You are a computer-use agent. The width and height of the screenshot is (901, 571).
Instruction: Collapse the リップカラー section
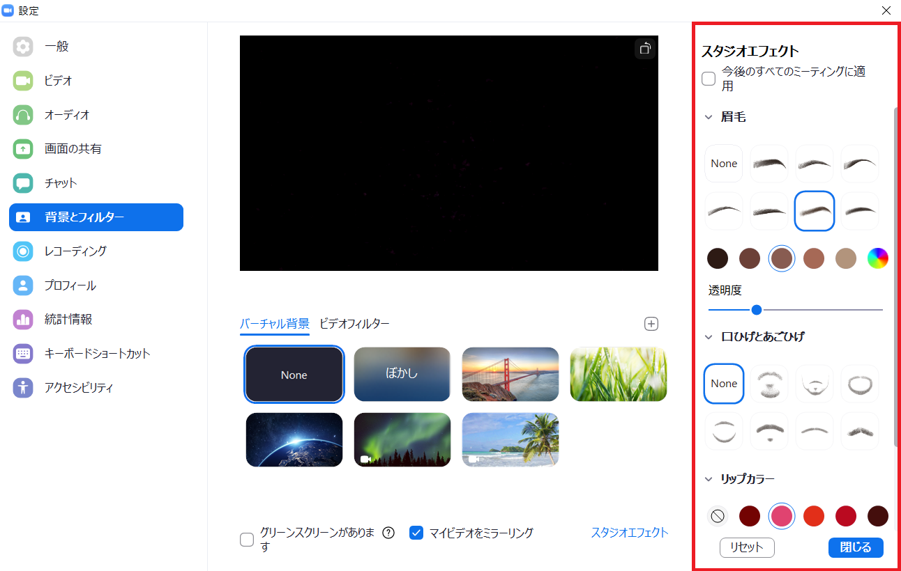coord(709,479)
